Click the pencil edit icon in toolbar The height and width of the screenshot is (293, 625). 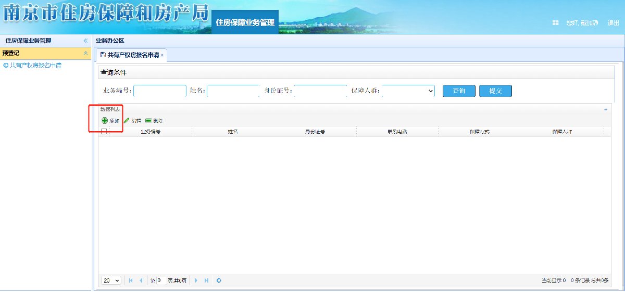127,121
